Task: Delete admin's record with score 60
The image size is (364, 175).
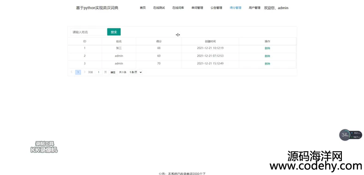Action: (x=267, y=56)
